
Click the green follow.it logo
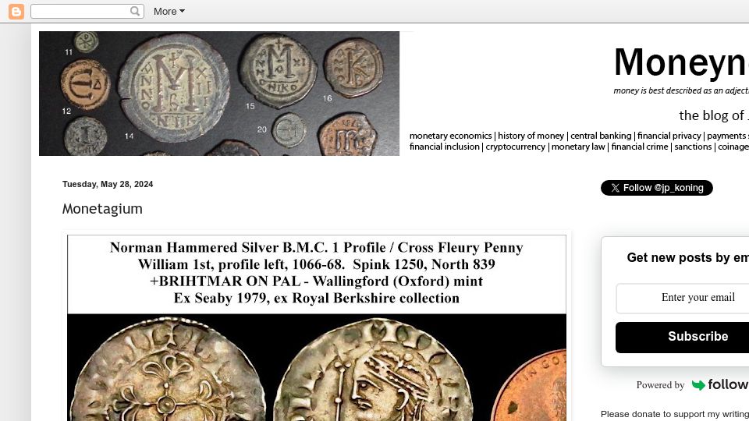click(720, 384)
